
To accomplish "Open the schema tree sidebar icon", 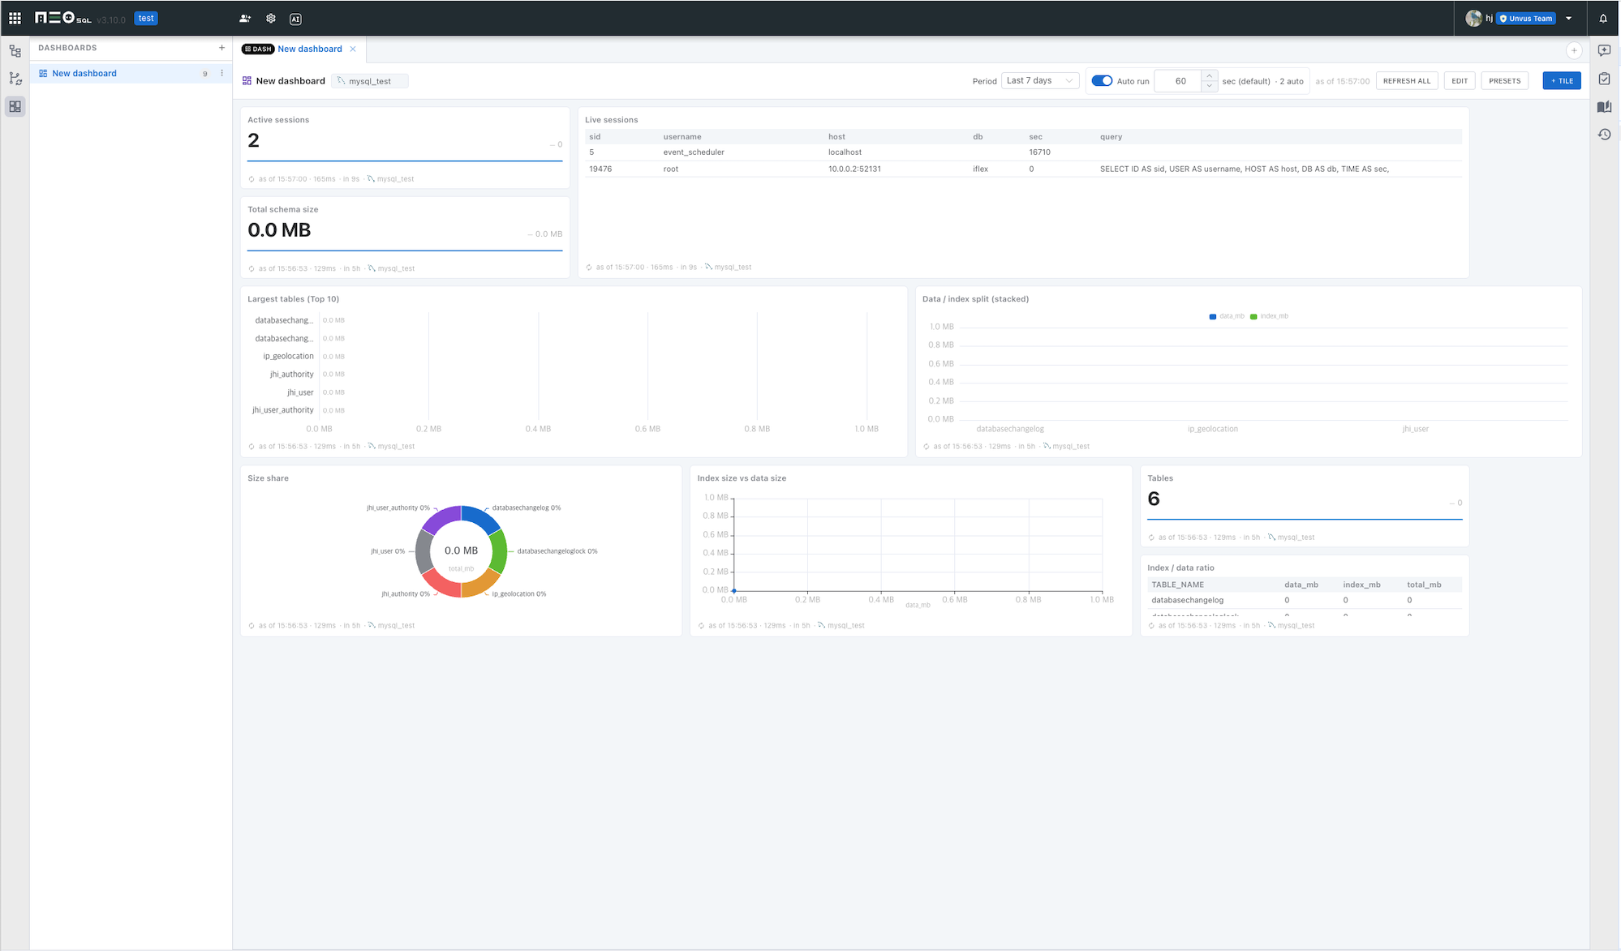I will pos(15,51).
